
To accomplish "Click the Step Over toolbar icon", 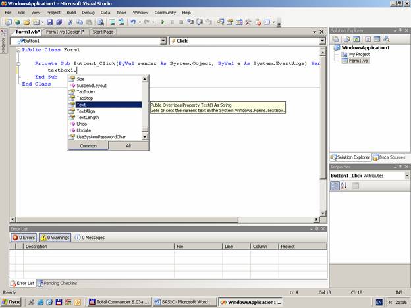I will (200, 22).
